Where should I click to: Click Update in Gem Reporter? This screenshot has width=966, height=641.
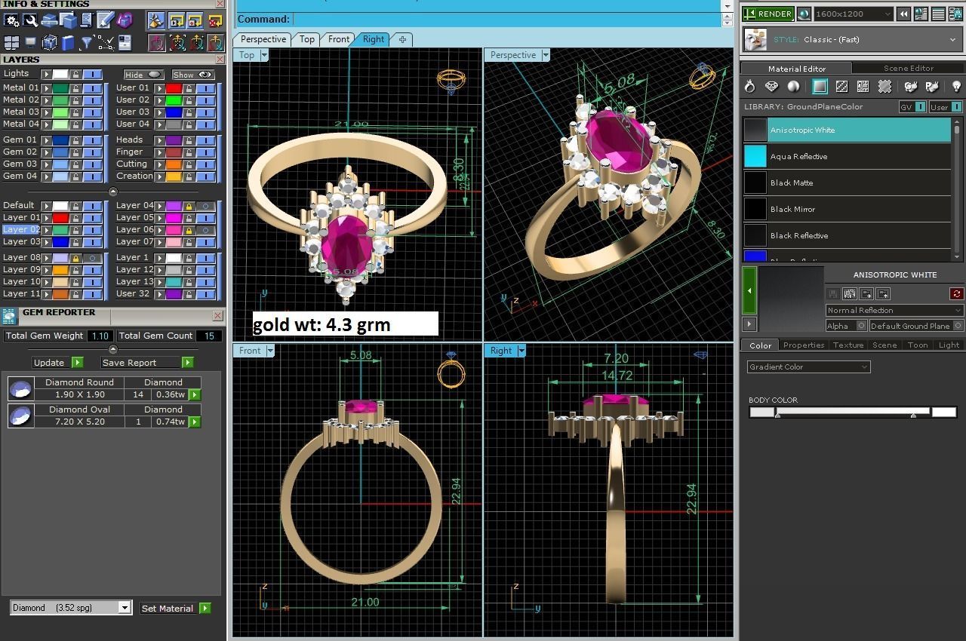(x=57, y=363)
